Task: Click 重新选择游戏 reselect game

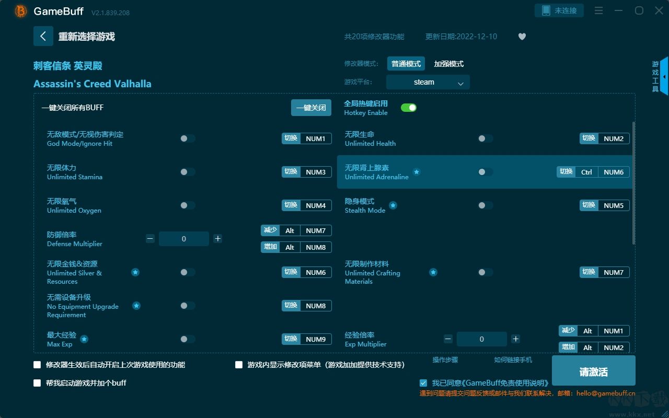Action: 87,37
